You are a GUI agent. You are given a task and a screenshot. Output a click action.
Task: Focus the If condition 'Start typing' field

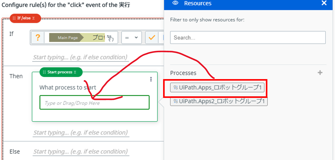(x=81, y=57)
